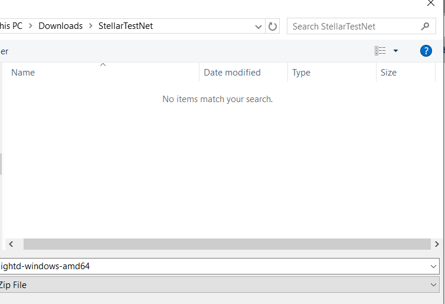Close the dialog with the X button
The width and height of the screenshot is (445, 304).
point(431,3)
